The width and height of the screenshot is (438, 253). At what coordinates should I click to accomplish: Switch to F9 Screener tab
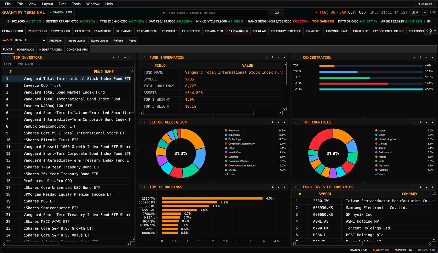(x=191, y=31)
